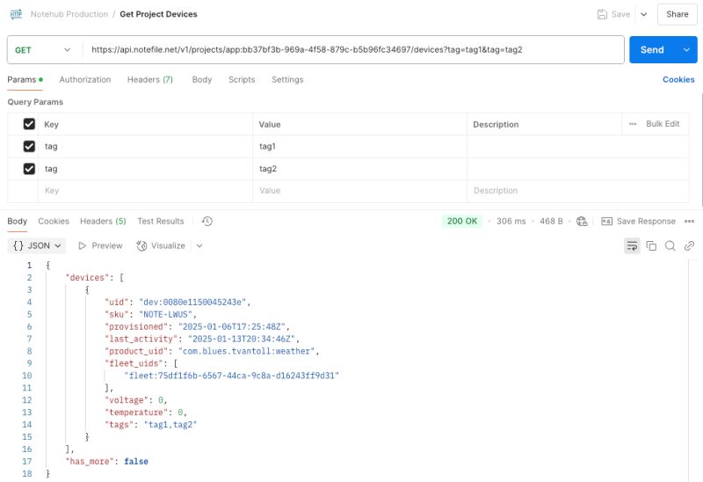Open the Test Results tab
703x482 pixels.
(161, 222)
